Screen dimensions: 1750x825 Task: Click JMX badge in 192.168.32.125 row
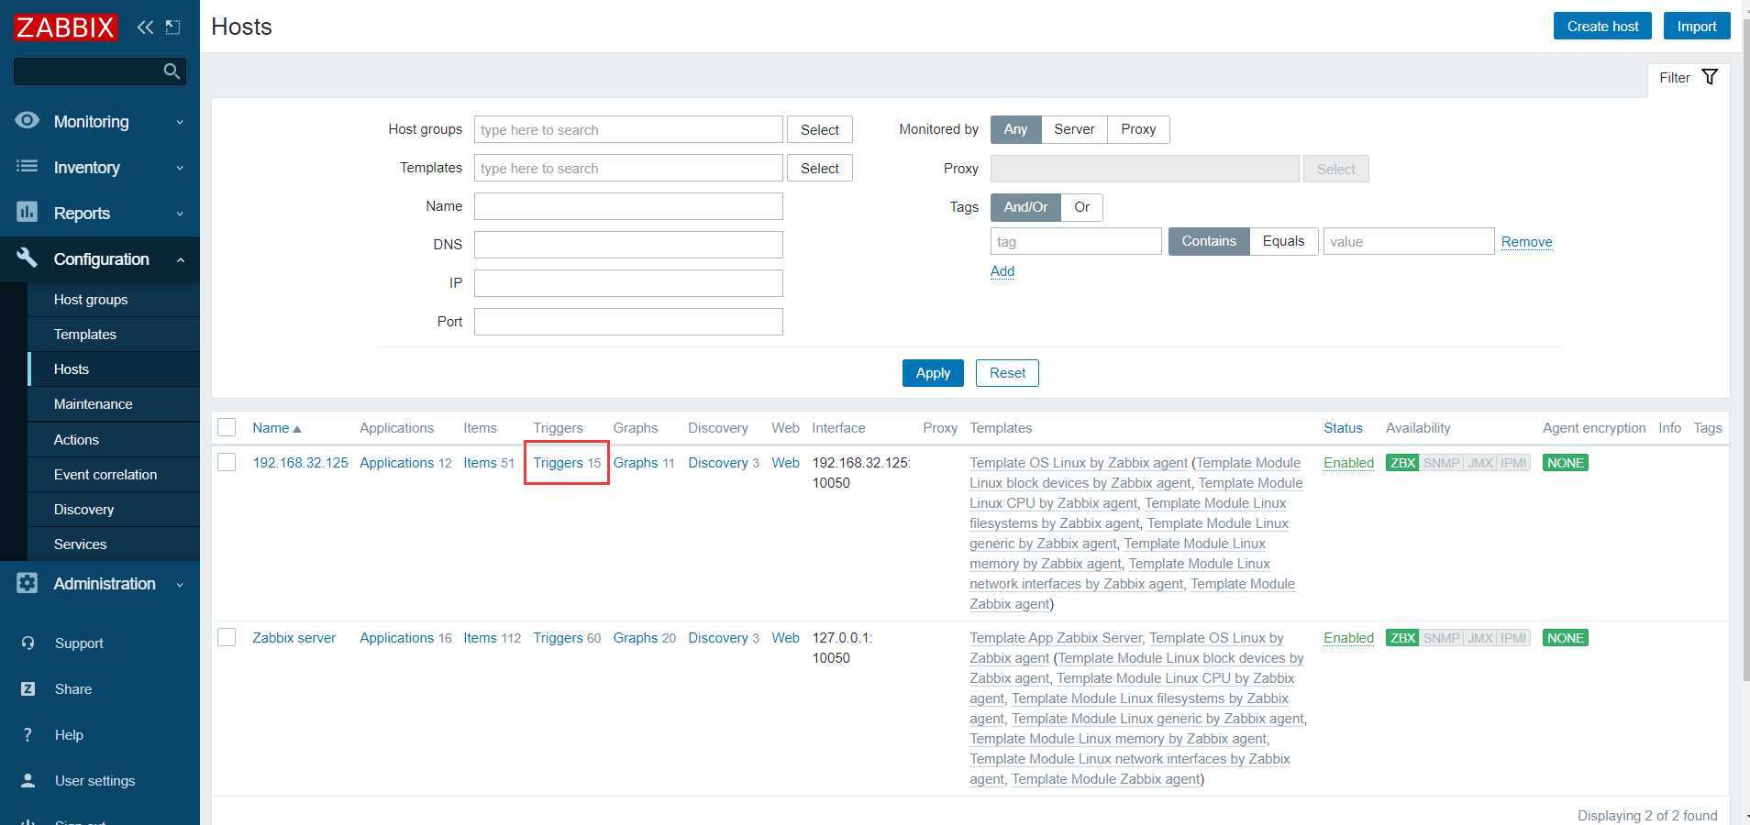pos(1480,463)
